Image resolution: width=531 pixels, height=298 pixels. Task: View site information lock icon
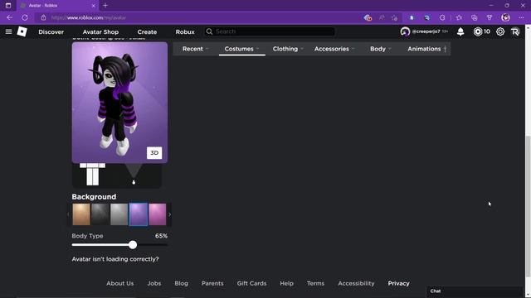pos(43,17)
